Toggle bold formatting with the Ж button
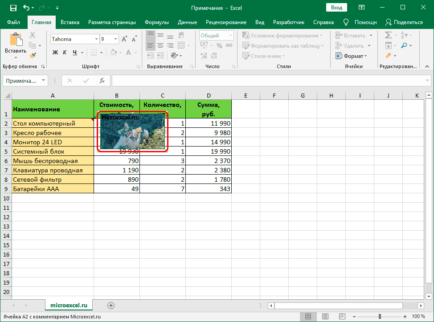Image resolution: width=434 pixels, height=322 pixels. [x=56, y=53]
